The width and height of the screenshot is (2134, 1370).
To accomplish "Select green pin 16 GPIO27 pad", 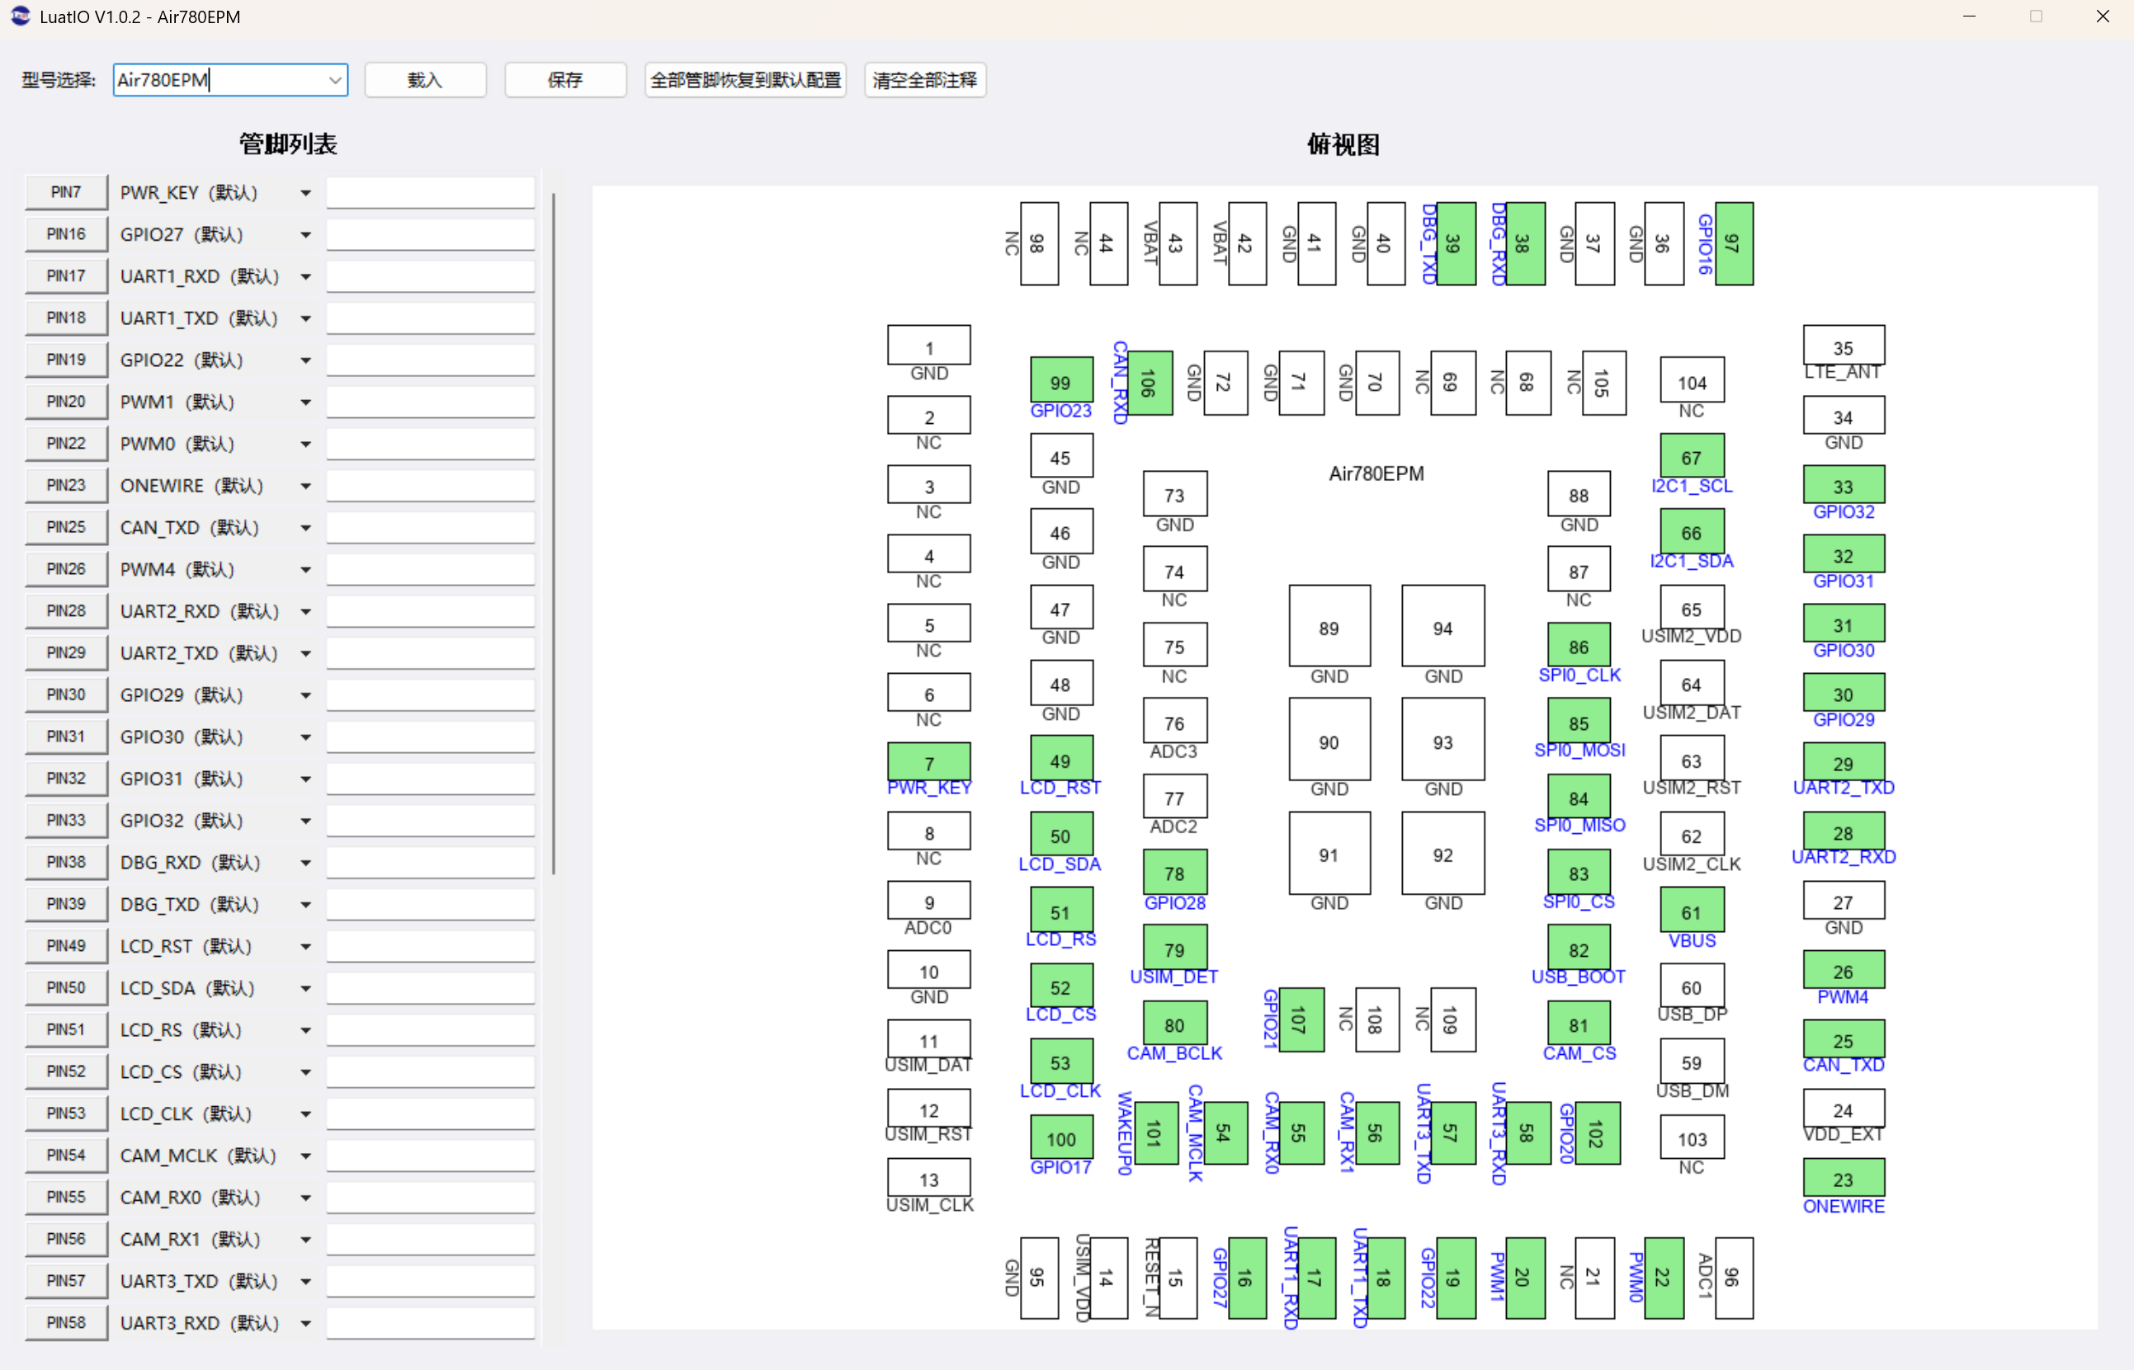I will pyautogui.click(x=1246, y=1278).
